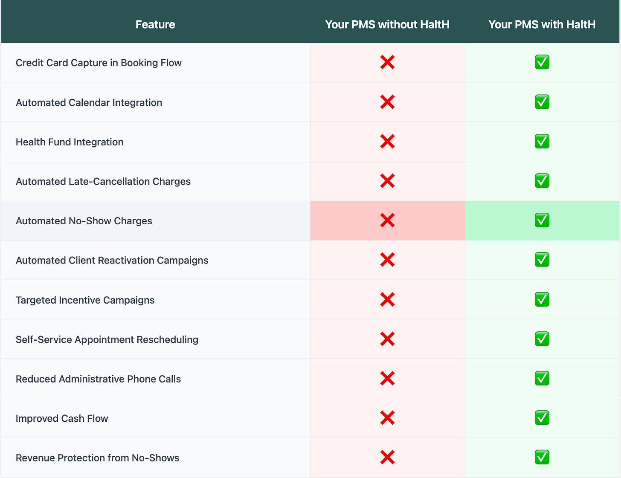
Task: Click green check for Revenue Protection from No-Shows
Action: click(x=542, y=457)
